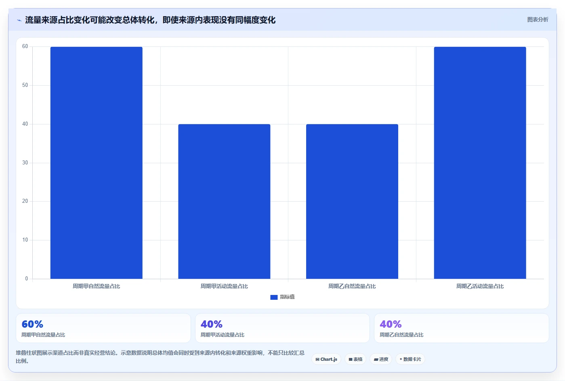Click the x-axis label 周期乙活动流量占比
The image size is (565, 381).
point(480,286)
